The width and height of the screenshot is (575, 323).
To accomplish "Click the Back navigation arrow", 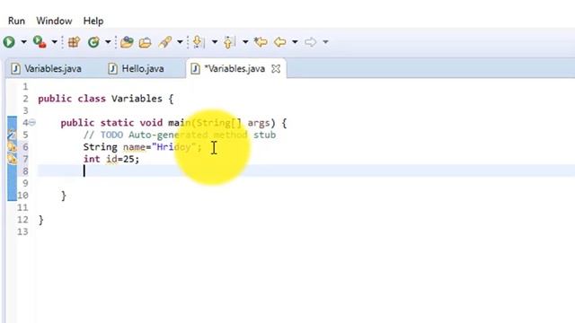I will point(280,42).
